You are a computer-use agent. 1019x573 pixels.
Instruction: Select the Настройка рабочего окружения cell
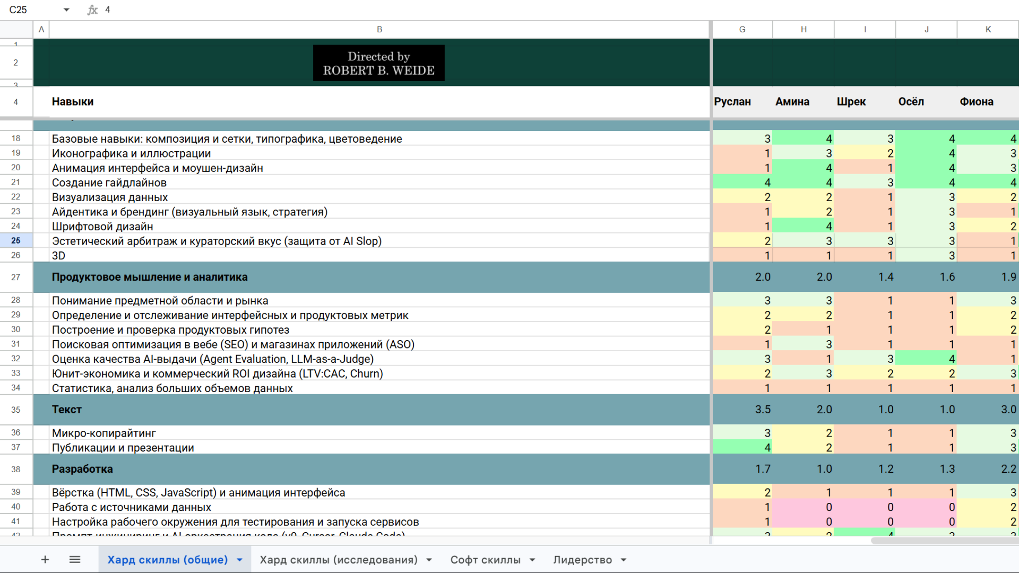(379, 522)
